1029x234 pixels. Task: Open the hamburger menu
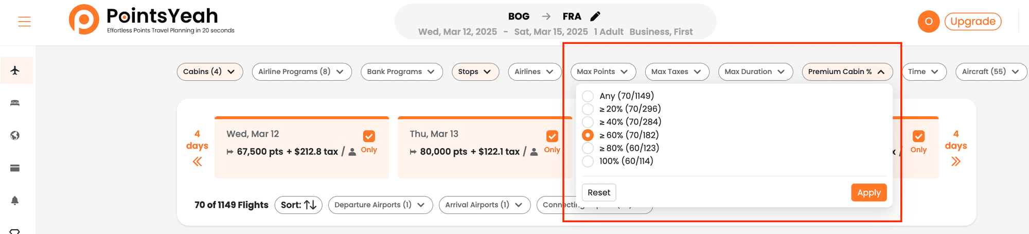point(24,22)
